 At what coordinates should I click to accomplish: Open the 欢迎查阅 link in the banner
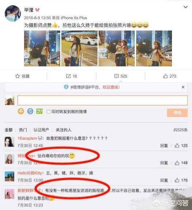click(111, 87)
